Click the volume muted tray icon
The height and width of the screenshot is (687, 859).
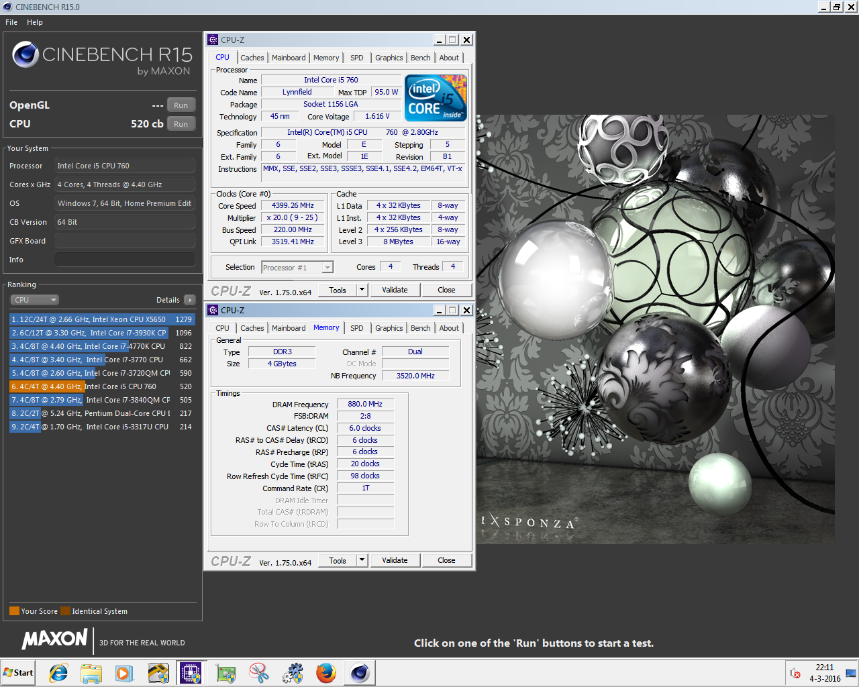[795, 674]
